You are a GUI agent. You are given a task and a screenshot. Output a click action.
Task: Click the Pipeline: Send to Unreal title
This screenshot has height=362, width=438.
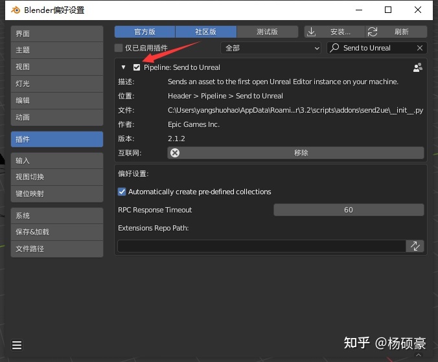point(182,67)
